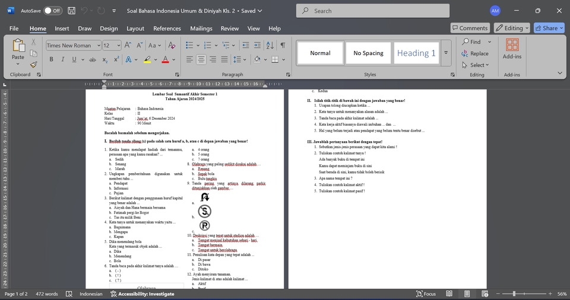Click Align Left icon
The image size is (570, 300).
click(189, 59)
